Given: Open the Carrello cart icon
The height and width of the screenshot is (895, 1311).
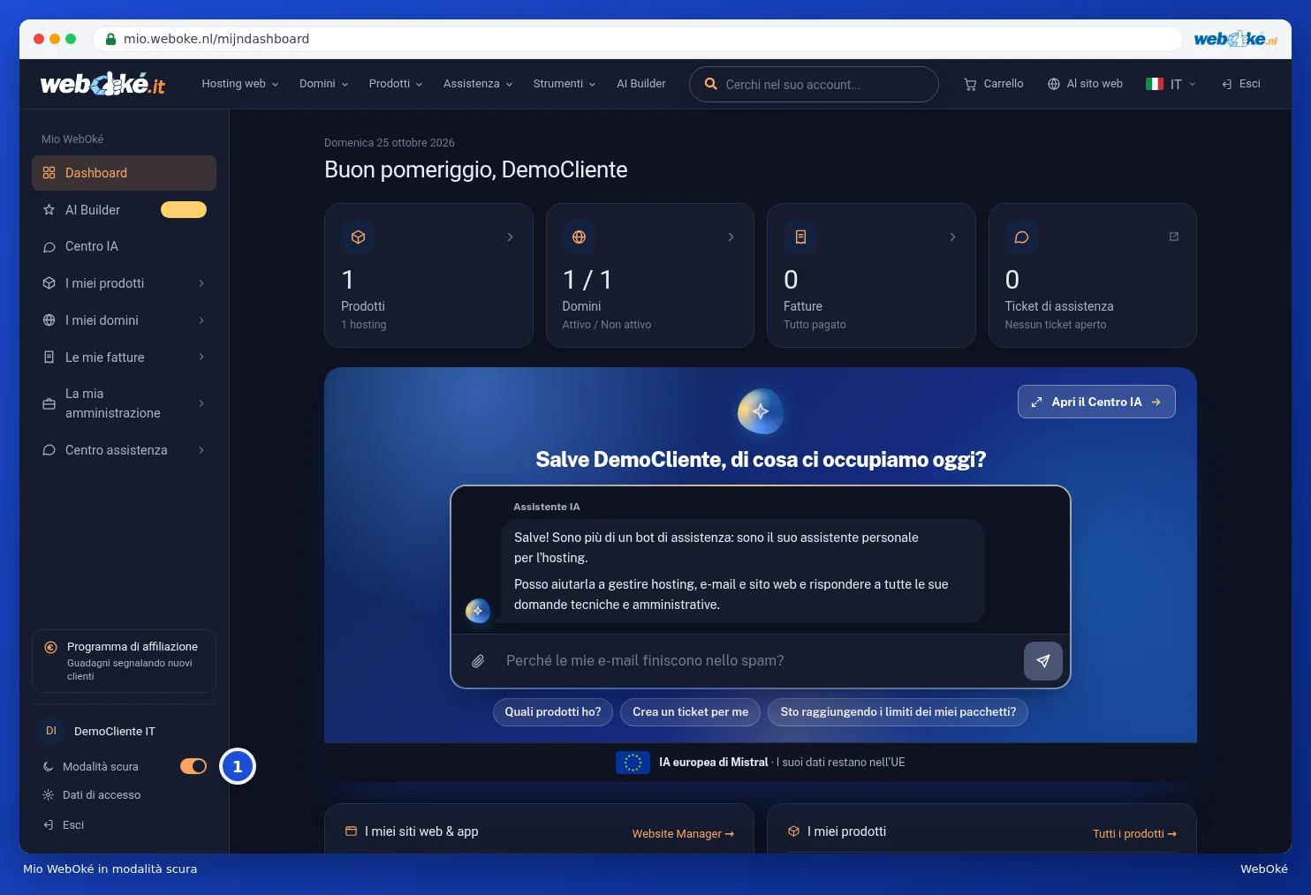Looking at the screenshot, I should tap(970, 85).
